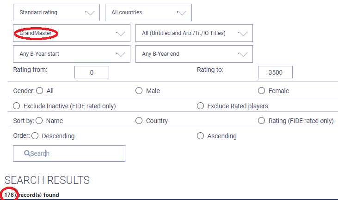Expand the All countries dropdown
The width and height of the screenshot is (338, 200).
[x=148, y=12]
